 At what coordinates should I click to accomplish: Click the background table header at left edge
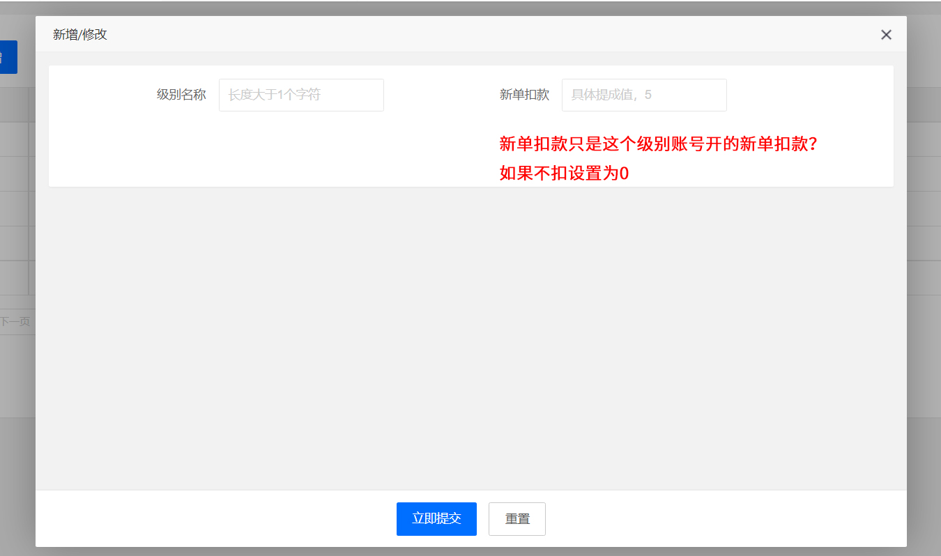pyautogui.click(x=14, y=105)
